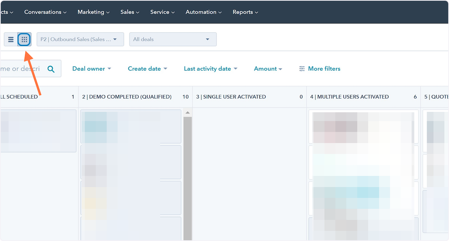Open the Marketing menu

(x=94, y=12)
